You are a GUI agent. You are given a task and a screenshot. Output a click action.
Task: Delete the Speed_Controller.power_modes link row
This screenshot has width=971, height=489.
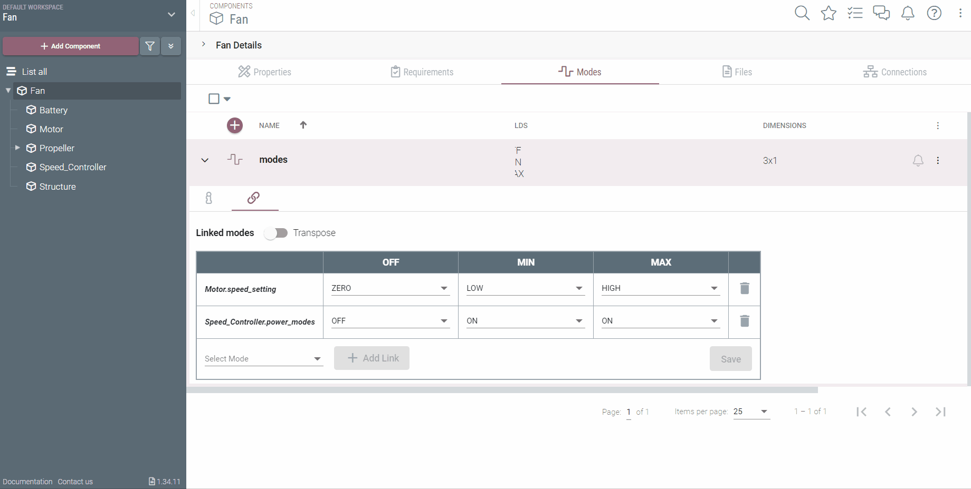tap(745, 321)
